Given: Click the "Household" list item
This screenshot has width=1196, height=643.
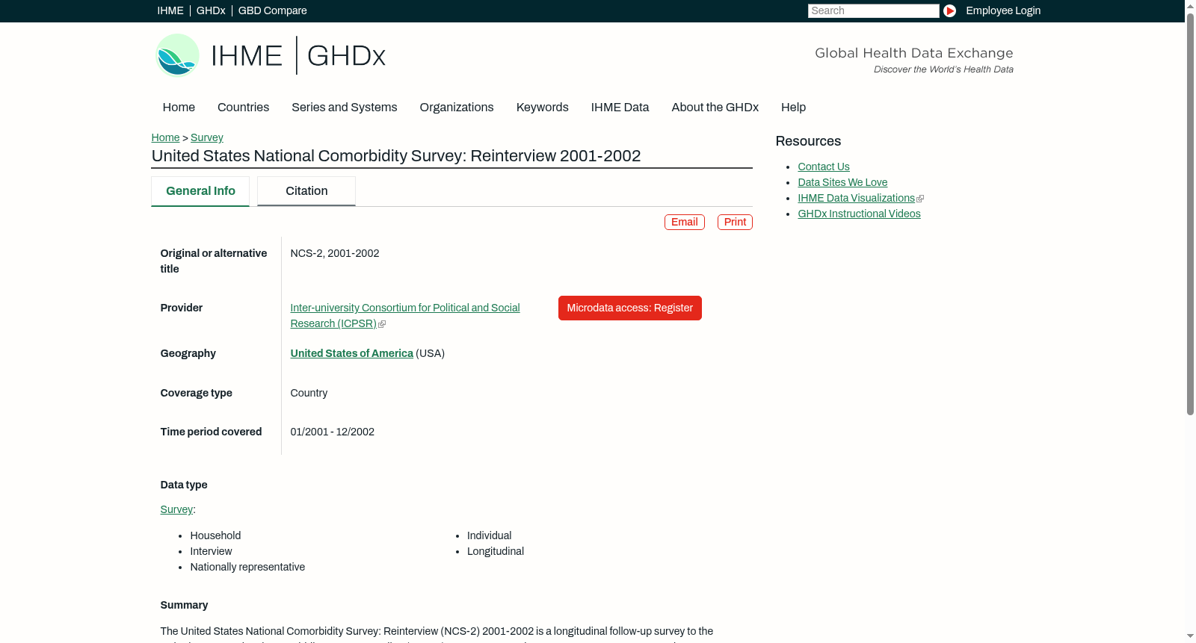Looking at the screenshot, I should pos(215,536).
